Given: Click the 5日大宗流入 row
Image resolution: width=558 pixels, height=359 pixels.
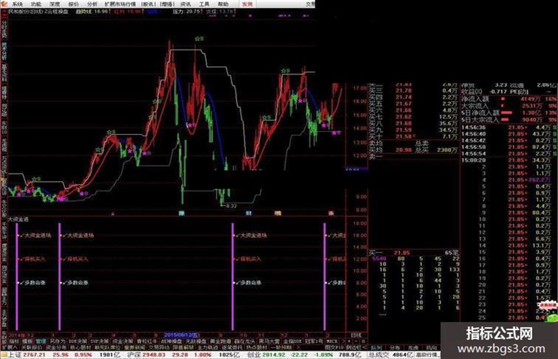Looking at the screenshot, I should 509,120.
